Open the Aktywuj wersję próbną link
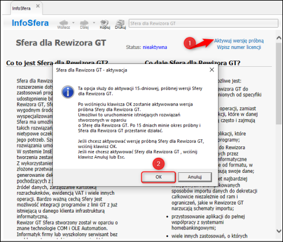 [239, 41]
